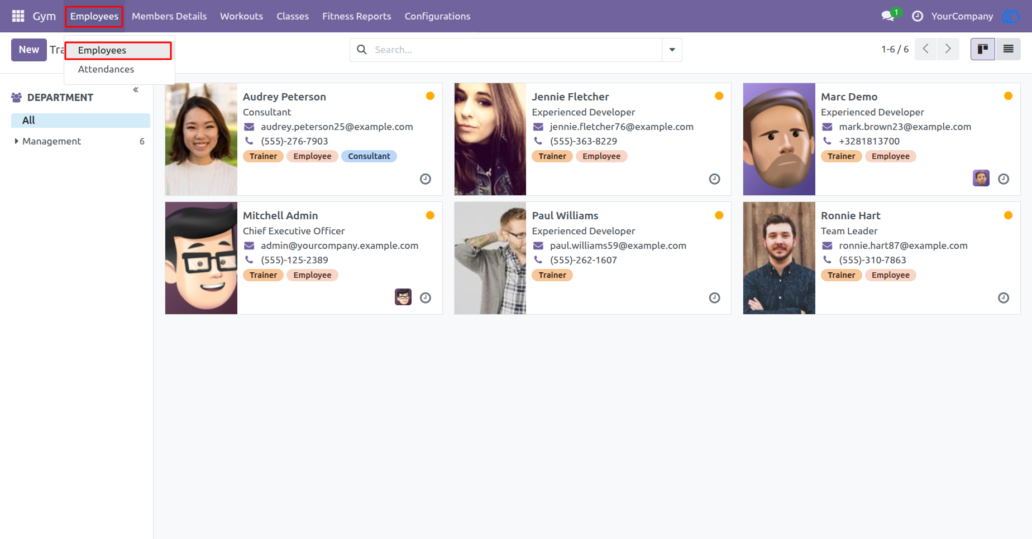Click activity clock on Audrey Peterson card
1032x539 pixels.
pos(426,179)
